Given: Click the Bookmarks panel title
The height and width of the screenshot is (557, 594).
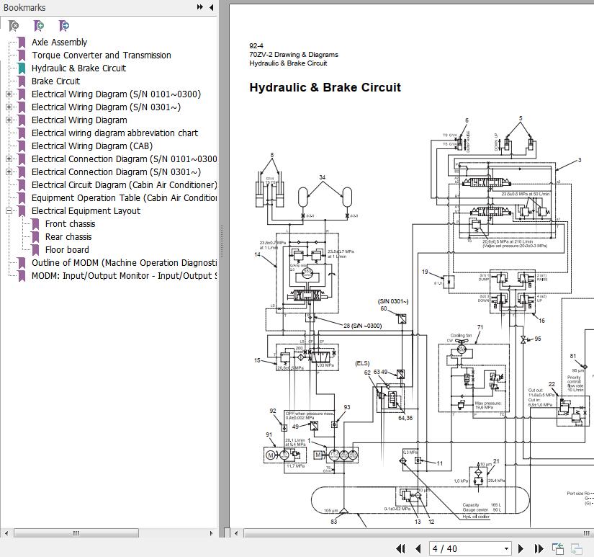Looking at the screenshot, I should [x=24, y=7].
